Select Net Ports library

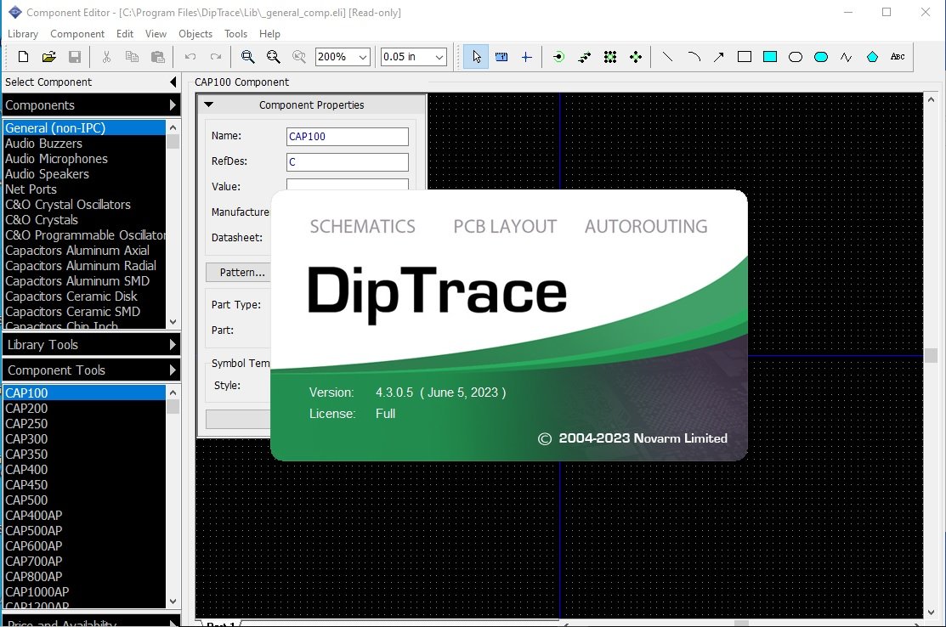(84, 189)
